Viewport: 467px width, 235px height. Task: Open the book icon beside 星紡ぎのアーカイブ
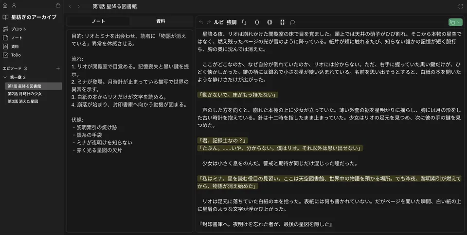(5, 17)
